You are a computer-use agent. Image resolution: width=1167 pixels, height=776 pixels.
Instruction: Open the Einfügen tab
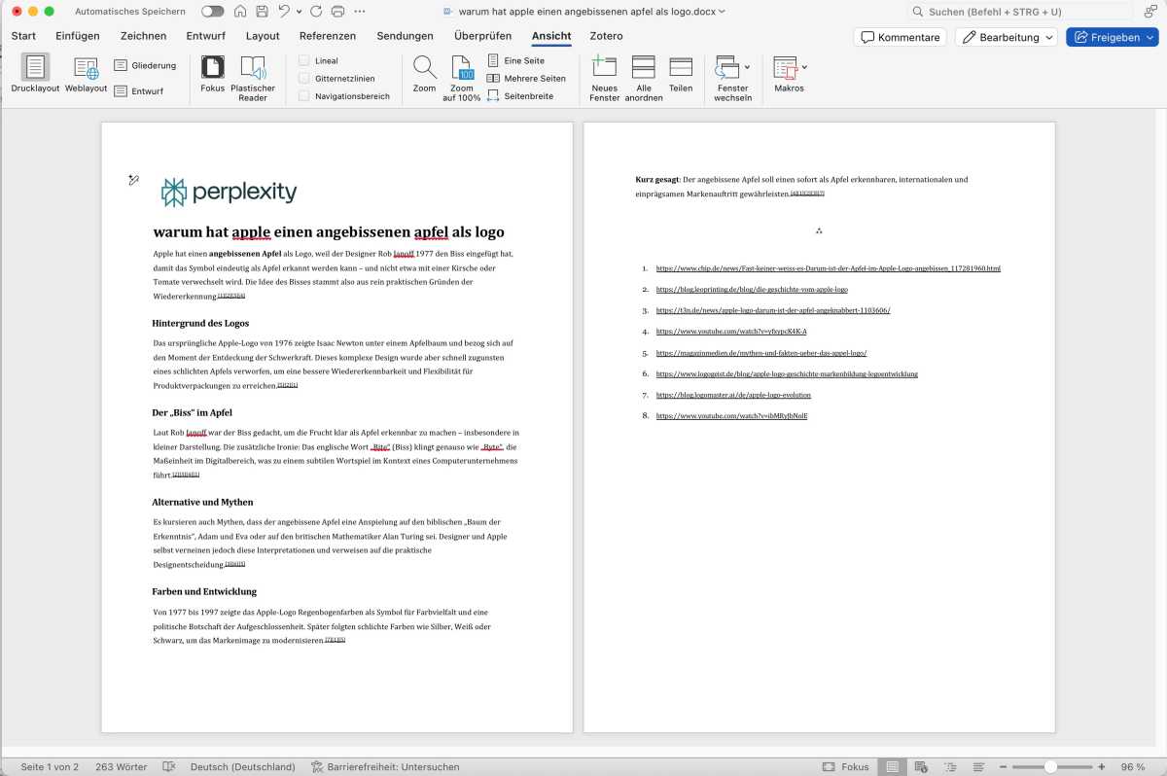click(x=78, y=36)
